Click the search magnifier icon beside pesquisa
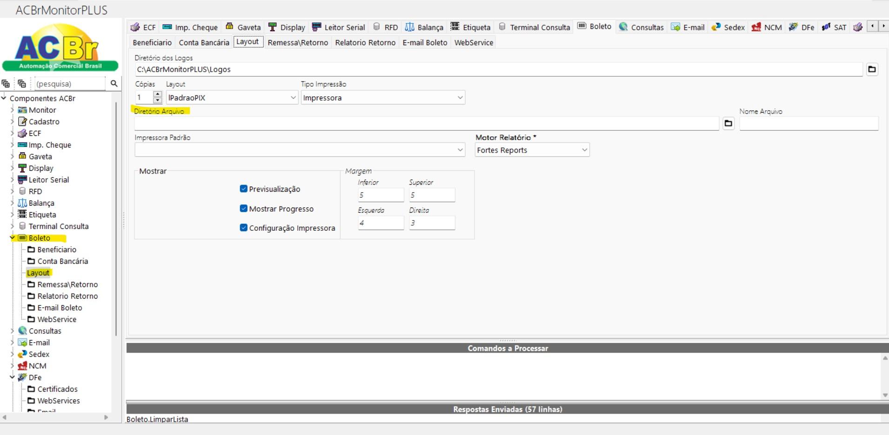 [114, 84]
